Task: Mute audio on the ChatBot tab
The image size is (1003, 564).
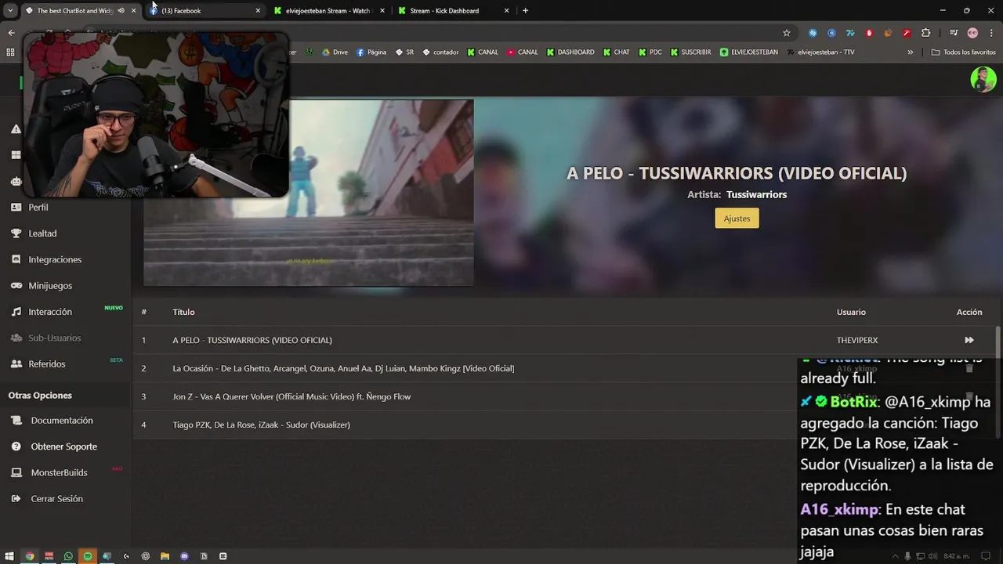Action: click(121, 11)
